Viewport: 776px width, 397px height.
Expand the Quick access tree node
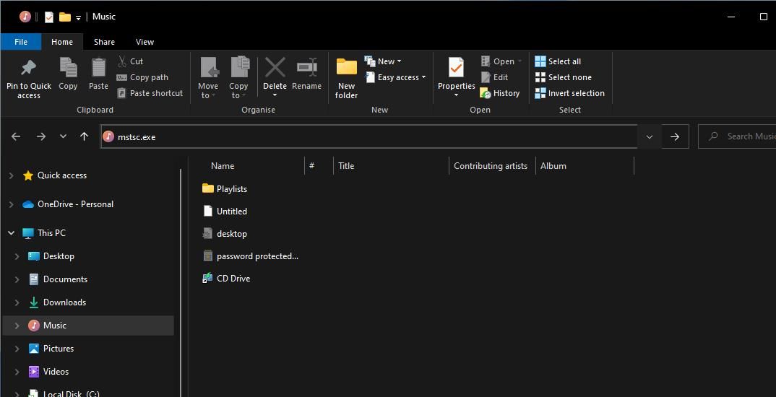tap(11, 175)
